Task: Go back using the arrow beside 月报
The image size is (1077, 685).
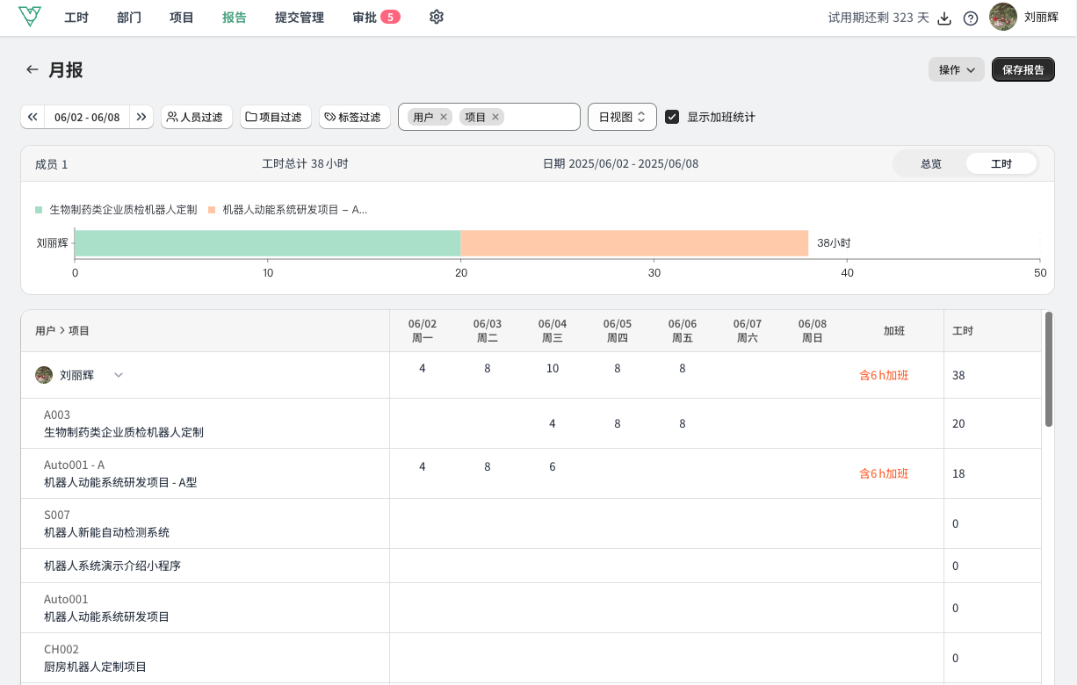Action: [33, 69]
